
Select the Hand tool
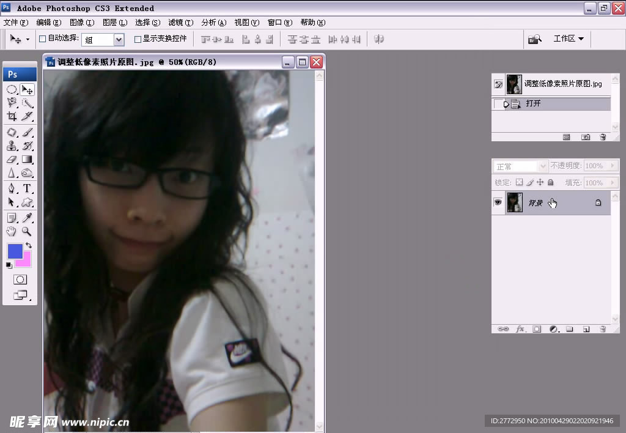12,231
